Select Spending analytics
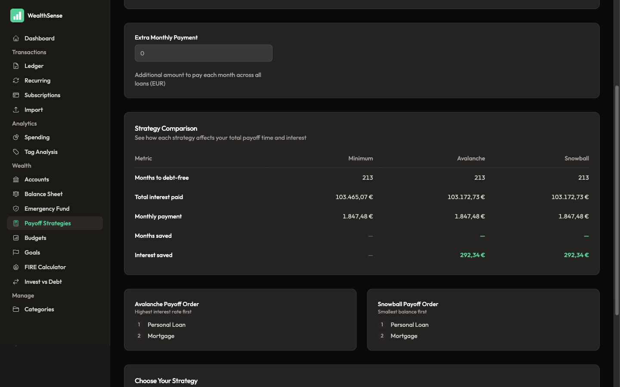The width and height of the screenshot is (620, 387). [55, 137]
